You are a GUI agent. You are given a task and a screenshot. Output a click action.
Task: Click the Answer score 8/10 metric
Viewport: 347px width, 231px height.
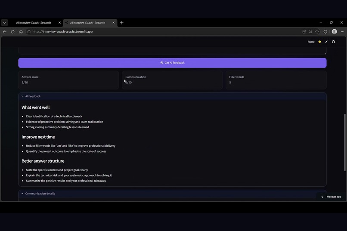(68, 80)
